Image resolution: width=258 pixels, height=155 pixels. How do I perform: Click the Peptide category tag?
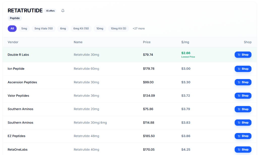[x=15, y=18]
